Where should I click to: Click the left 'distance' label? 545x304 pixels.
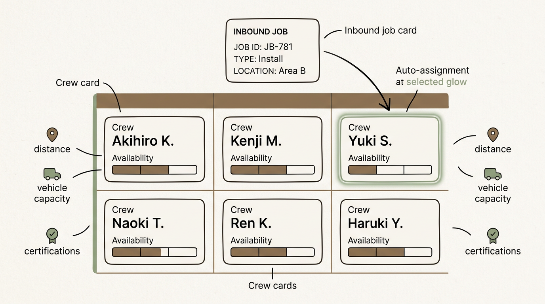[52, 149]
